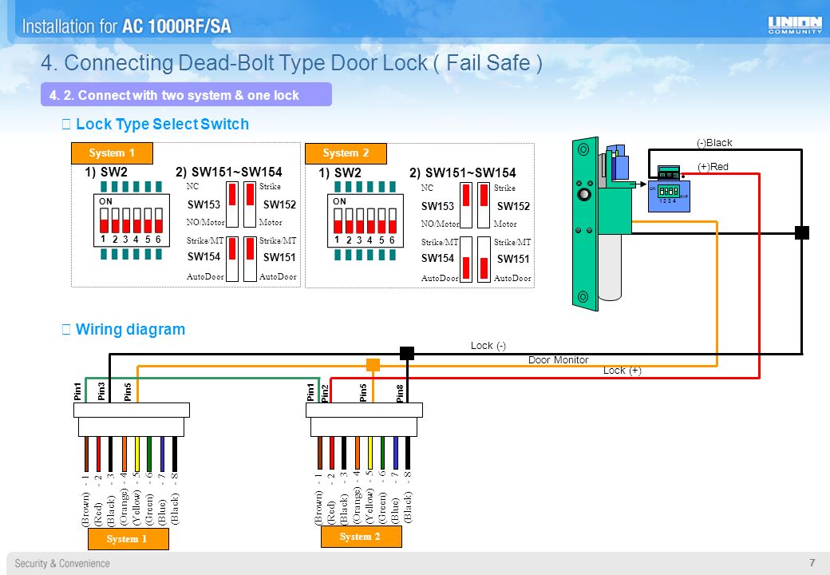Toggle DIP switch 5 on System 2 SW2
This screenshot has height=575, width=830.
point(381,220)
